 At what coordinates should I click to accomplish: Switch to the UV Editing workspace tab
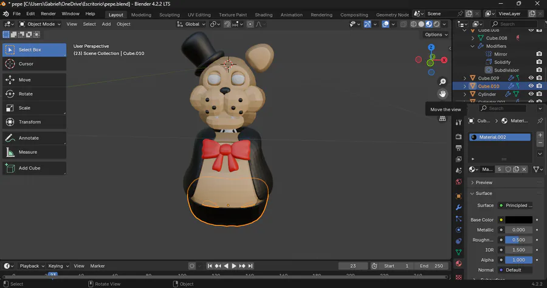pyautogui.click(x=199, y=15)
